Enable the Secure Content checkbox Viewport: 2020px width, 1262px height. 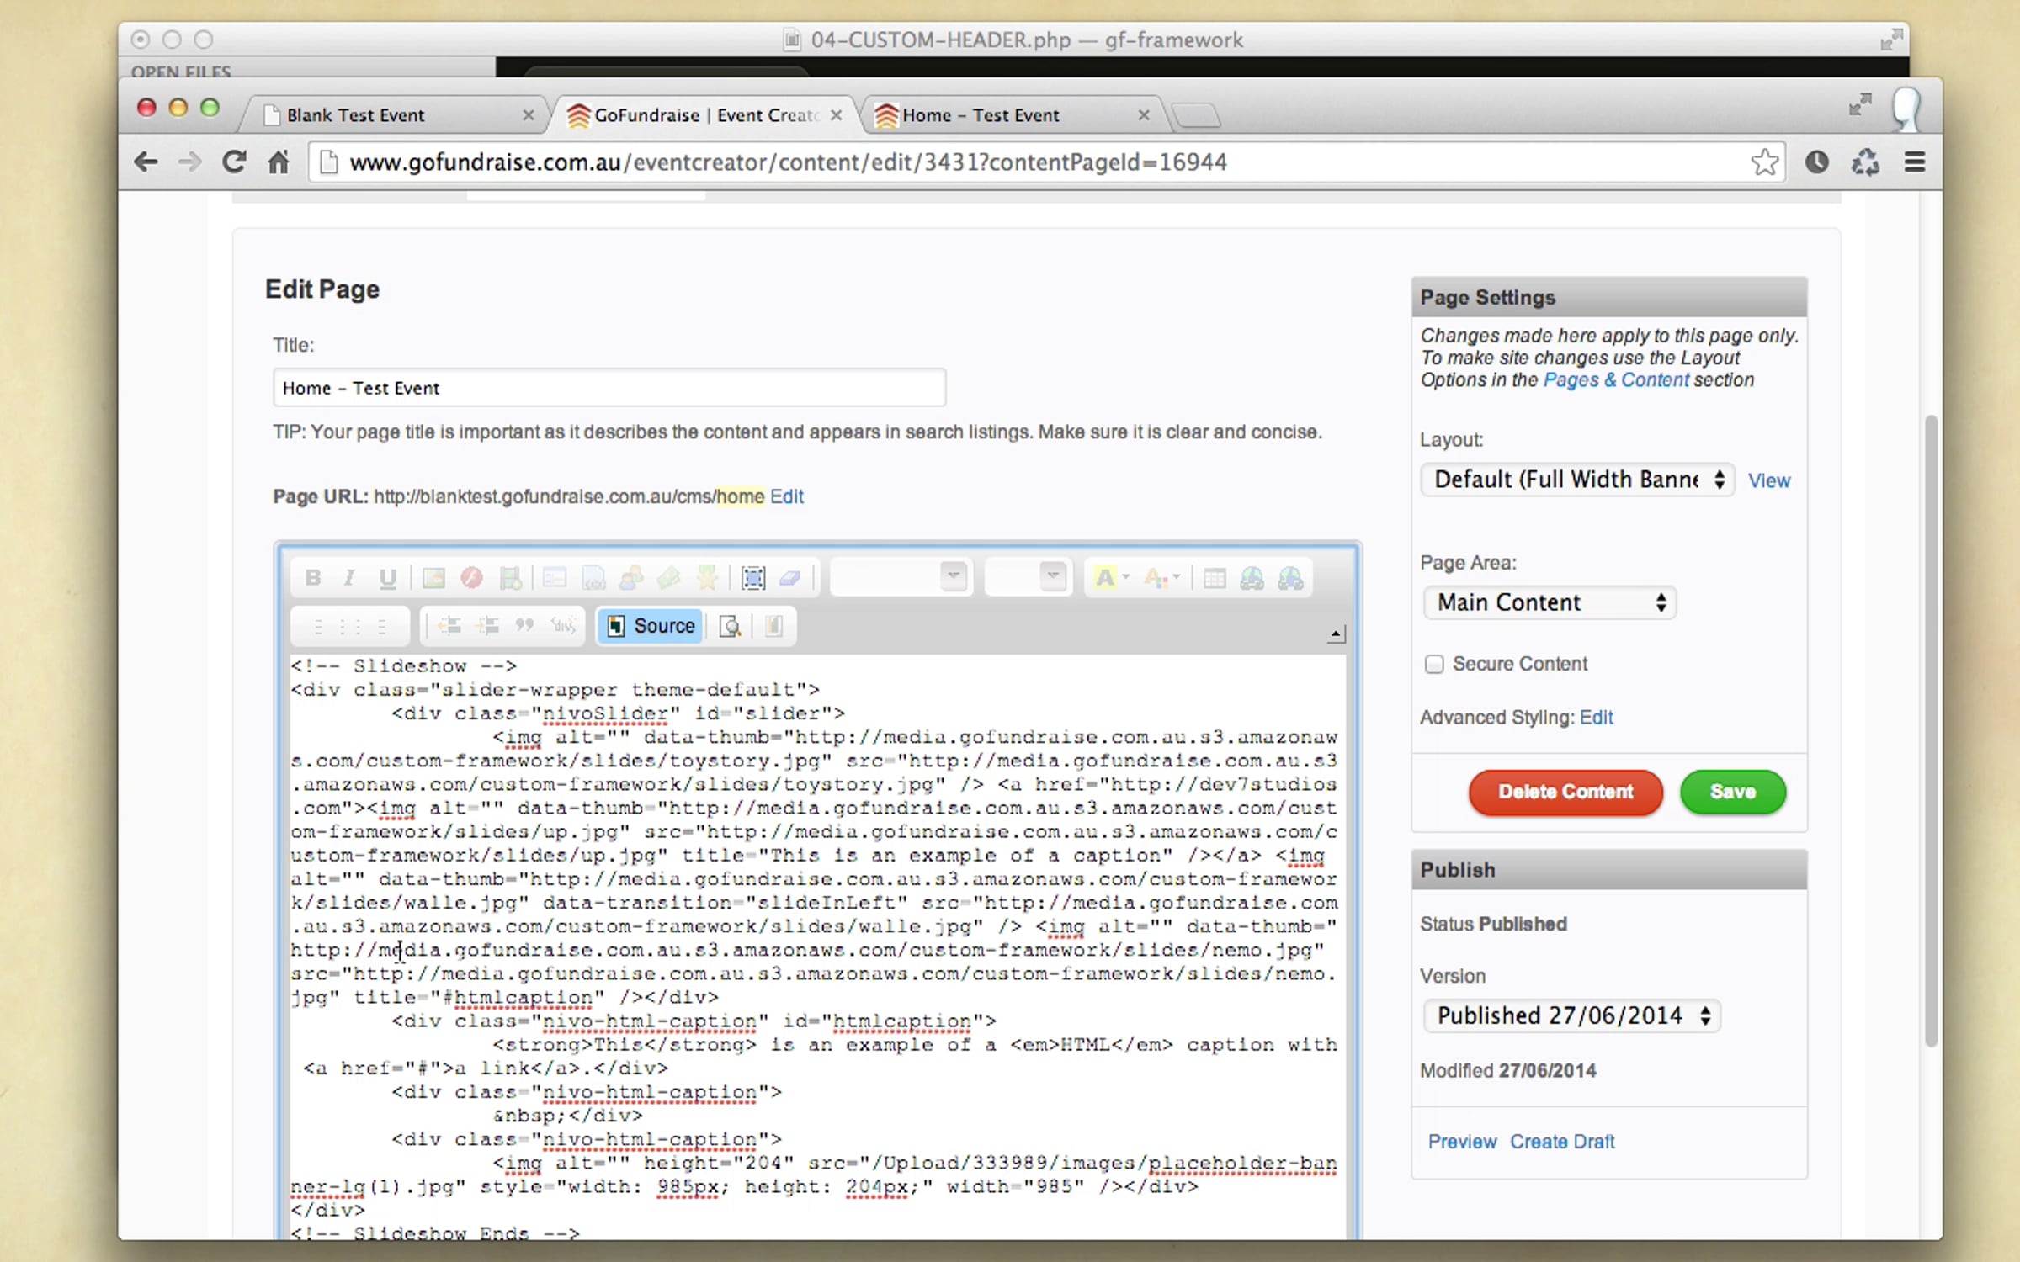coord(1434,664)
